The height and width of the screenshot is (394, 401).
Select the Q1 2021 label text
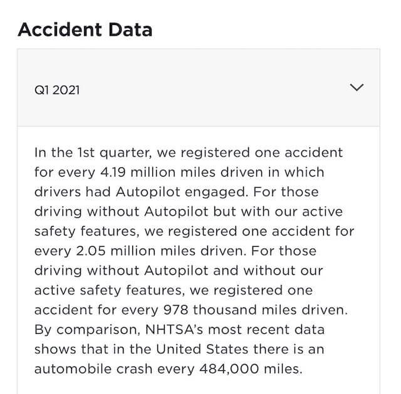(57, 90)
